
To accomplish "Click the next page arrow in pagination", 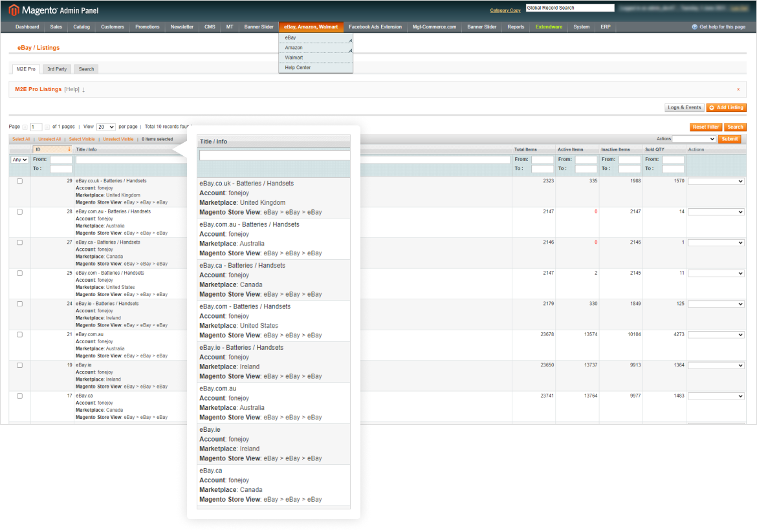I will click(47, 127).
